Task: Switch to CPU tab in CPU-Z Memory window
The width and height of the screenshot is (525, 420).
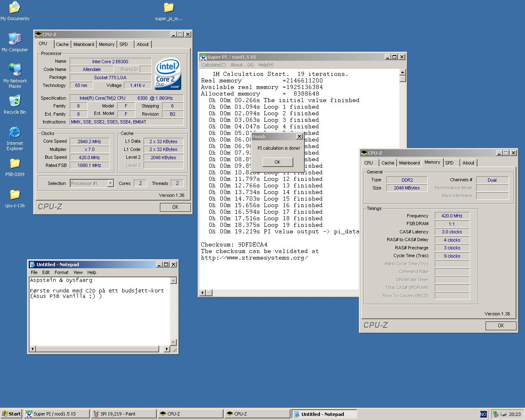Action: (369, 163)
